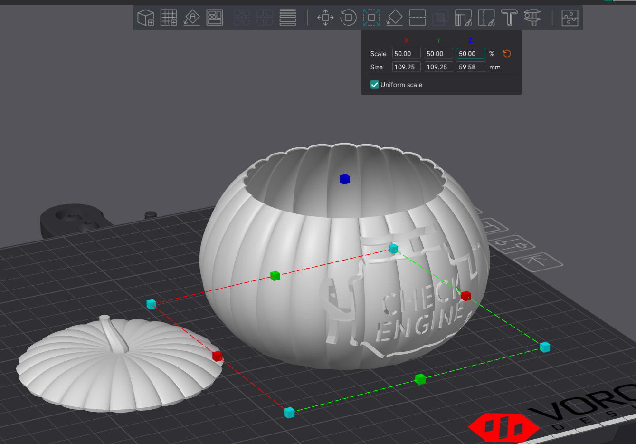This screenshot has width=636, height=444.
Task: Focus the X size field showing 109.25
Action: [406, 67]
